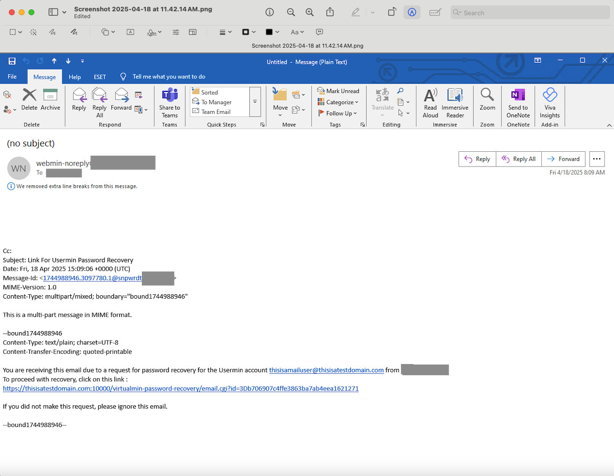
Task: Open the ESET ribbon tab
Action: [100, 77]
